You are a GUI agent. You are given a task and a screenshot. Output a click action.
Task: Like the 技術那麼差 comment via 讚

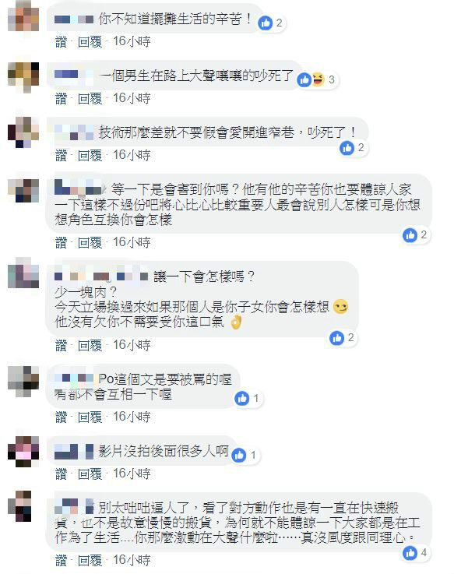(x=62, y=156)
